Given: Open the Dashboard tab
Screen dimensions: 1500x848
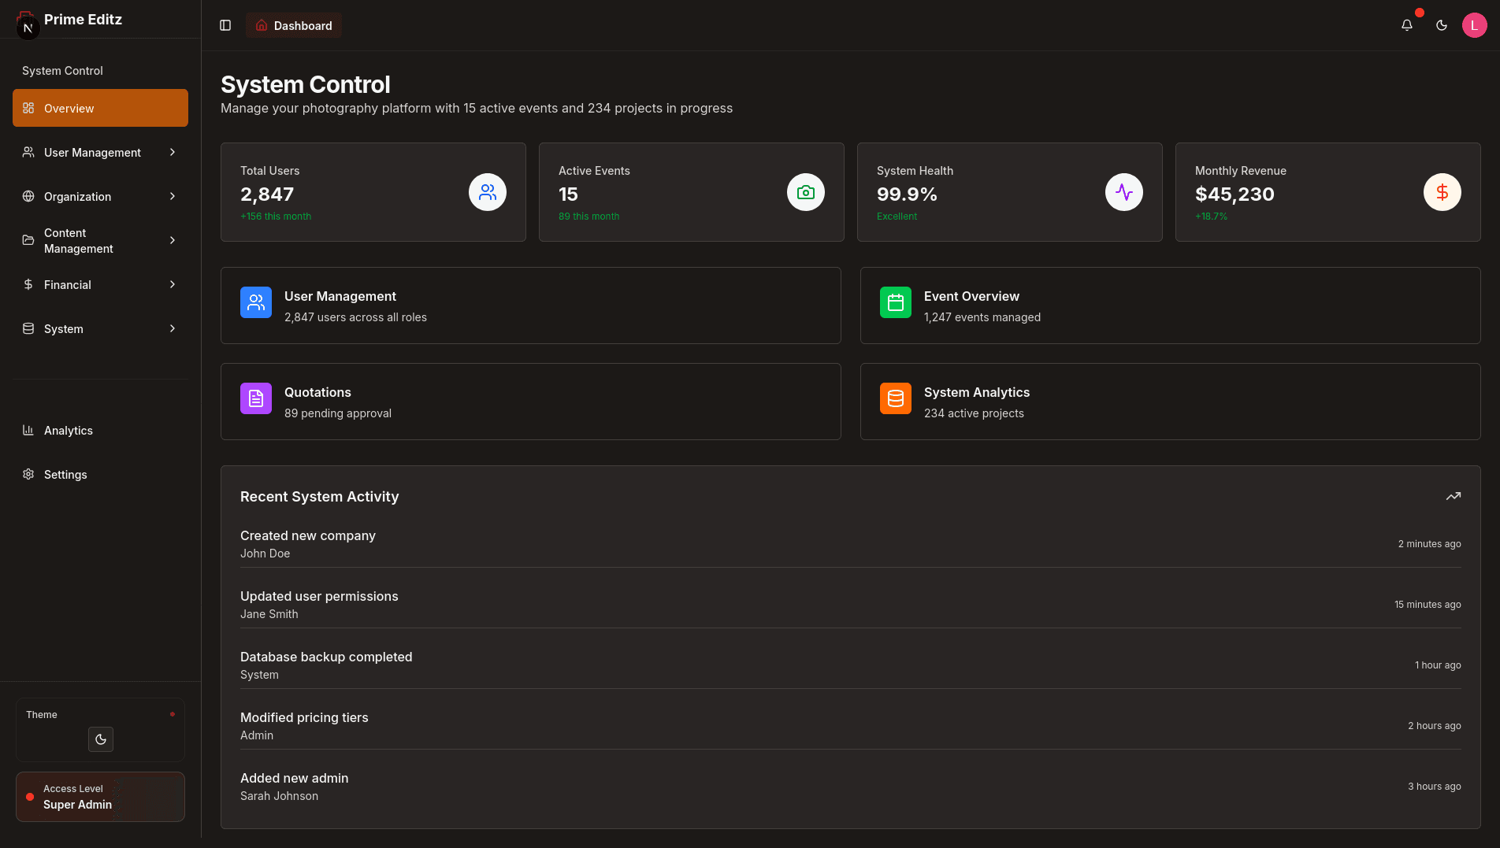Looking at the screenshot, I should pyautogui.click(x=293, y=25).
